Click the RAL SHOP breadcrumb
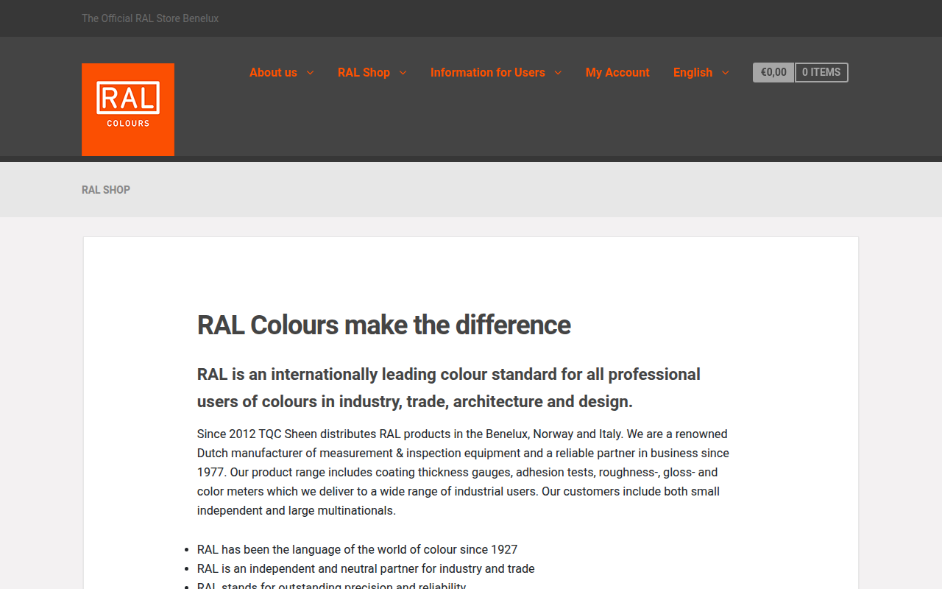The width and height of the screenshot is (942, 589). pos(106,190)
